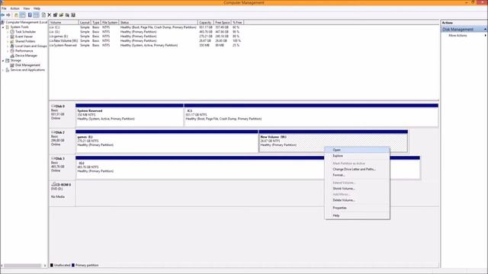Click the last icon in the toolbar

click(x=73, y=15)
